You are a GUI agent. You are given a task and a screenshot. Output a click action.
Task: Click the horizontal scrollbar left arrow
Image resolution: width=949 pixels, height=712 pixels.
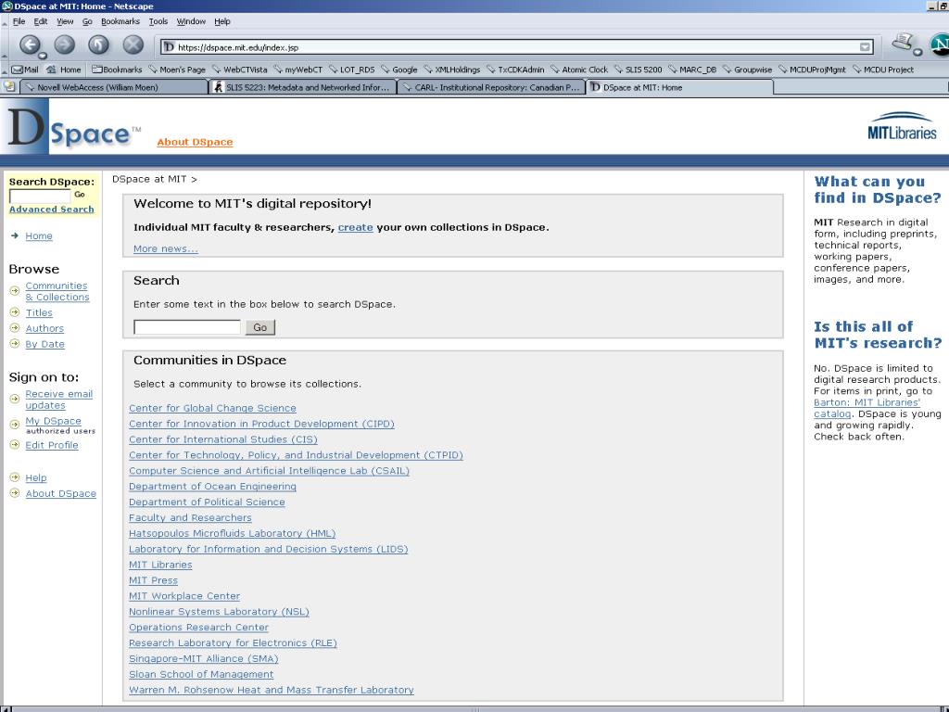point(6,709)
